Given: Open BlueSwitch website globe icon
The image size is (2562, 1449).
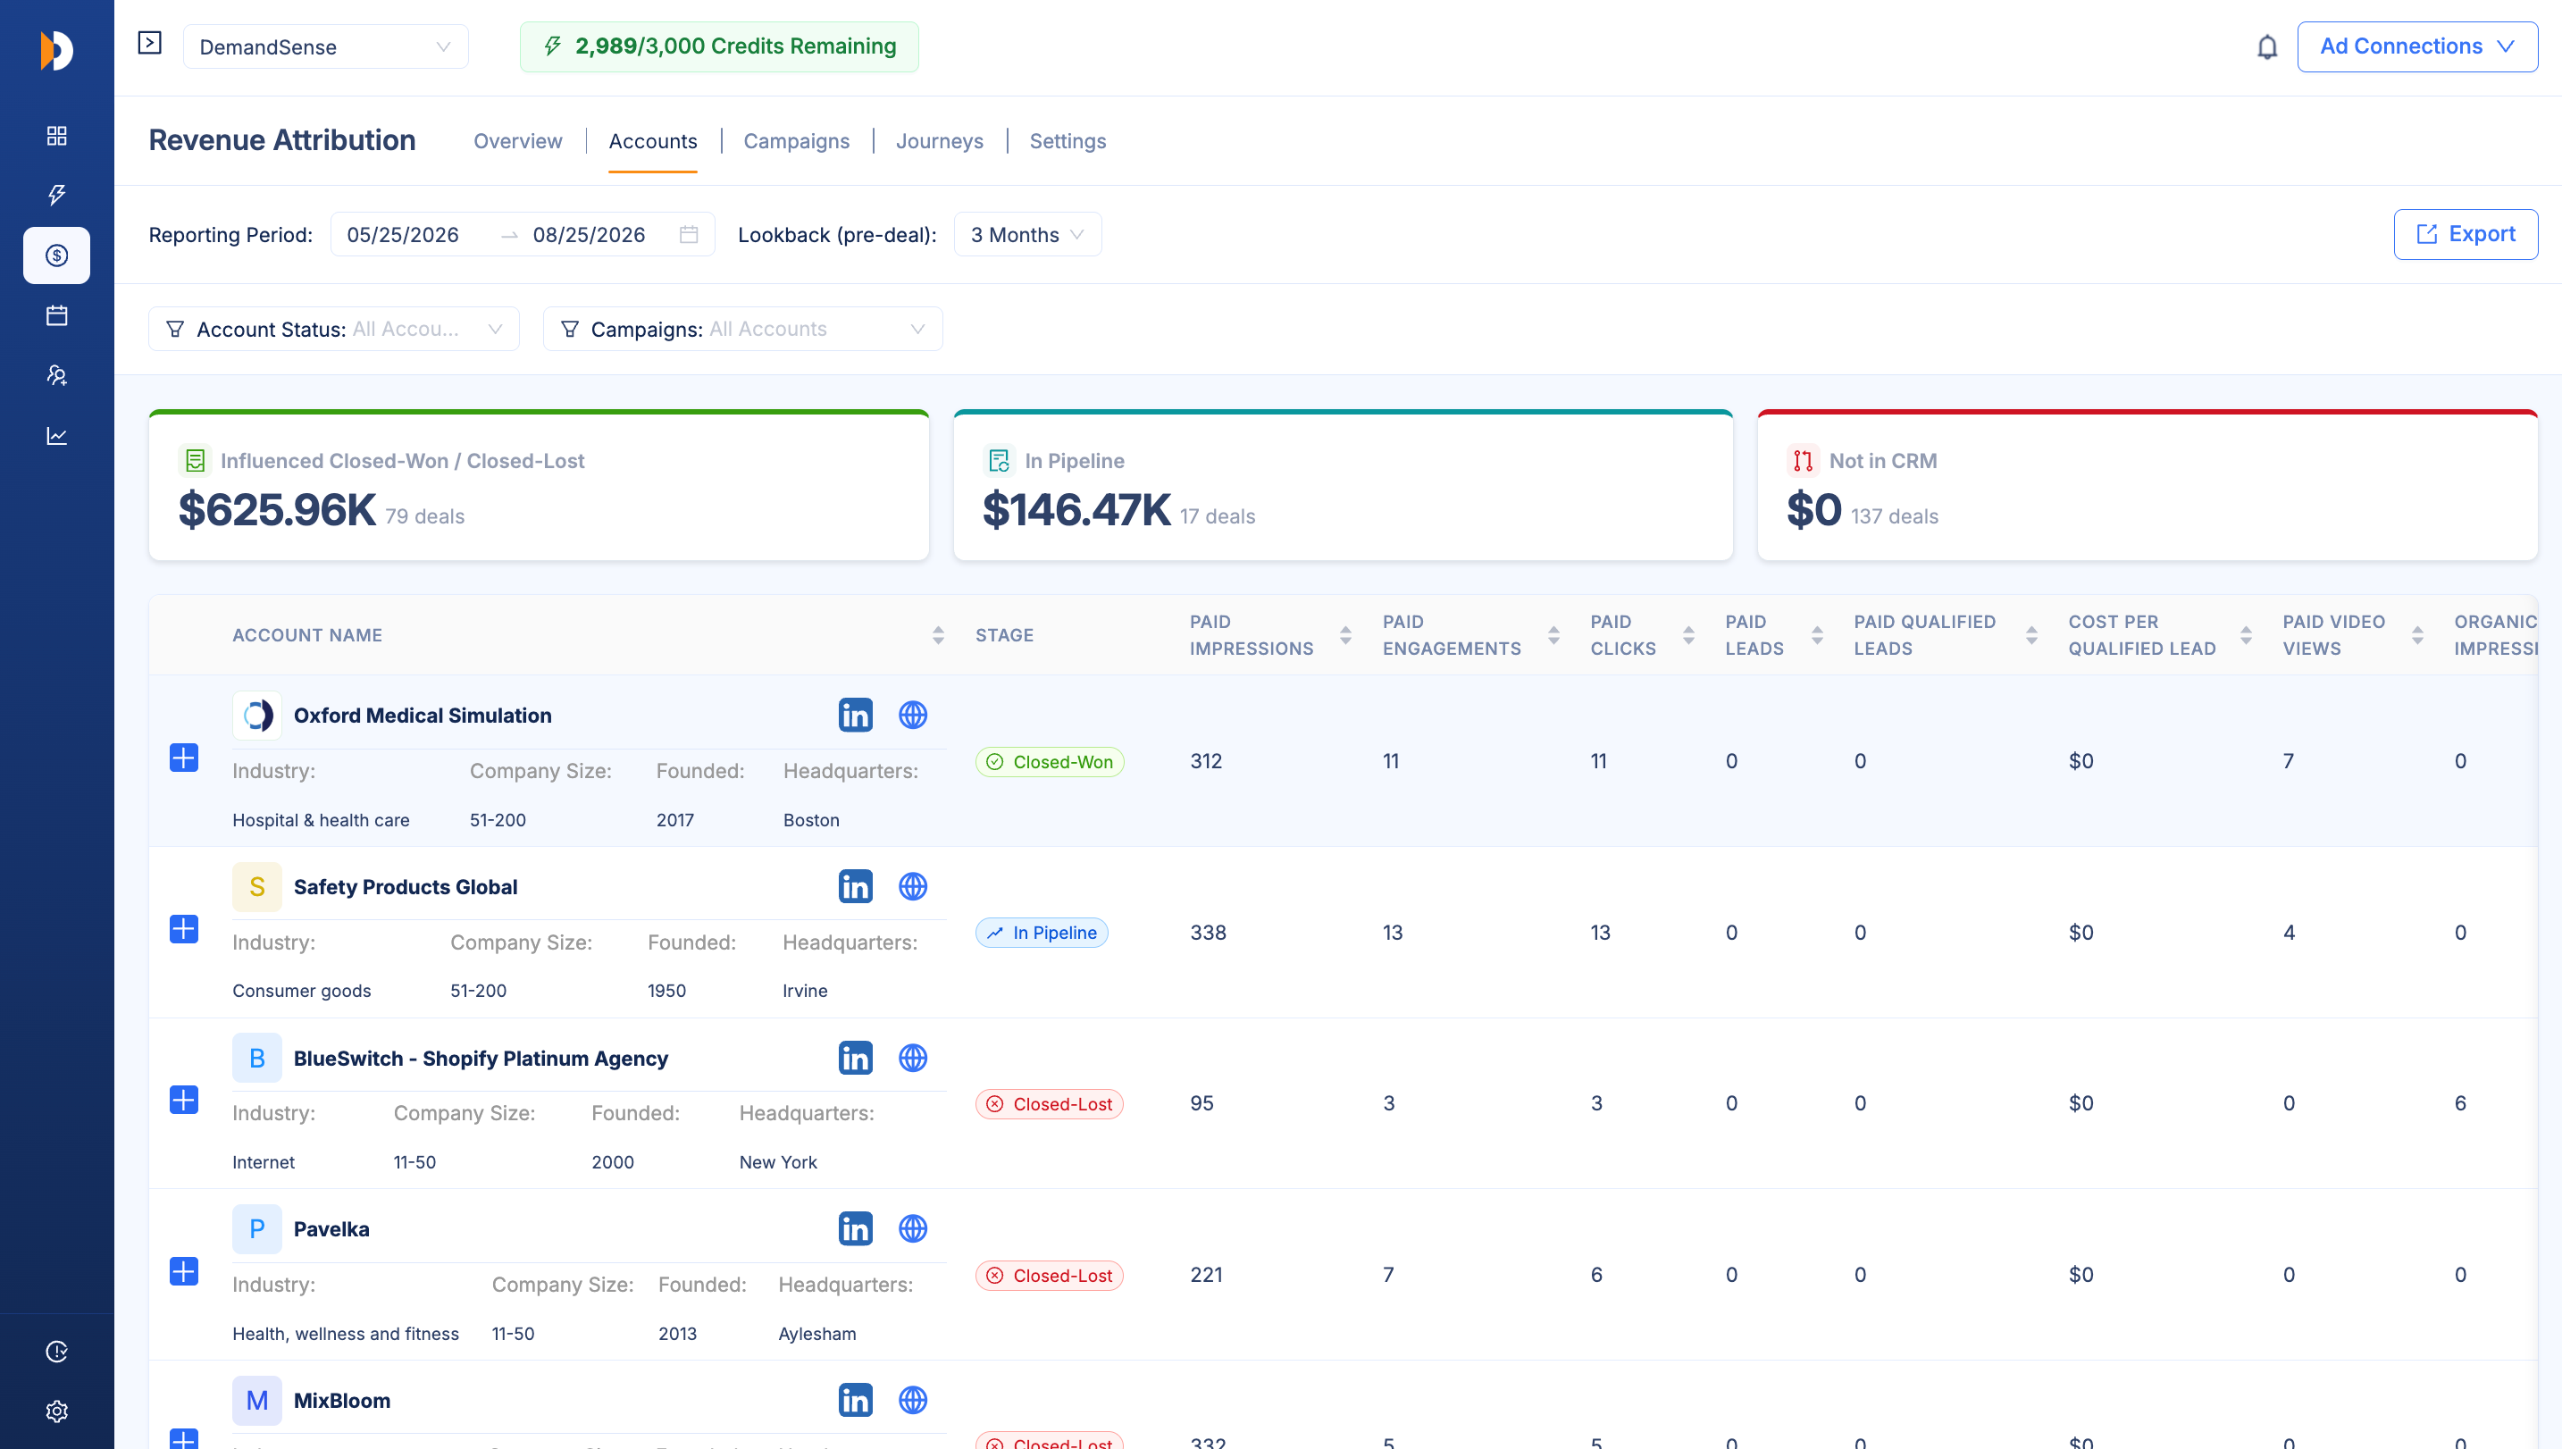Looking at the screenshot, I should pyautogui.click(x=912, y=1058).
